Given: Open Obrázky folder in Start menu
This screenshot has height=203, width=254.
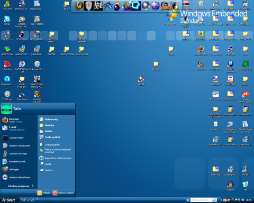Looking at the screenshot, I should pyautogui.click(x=57, y=125).
